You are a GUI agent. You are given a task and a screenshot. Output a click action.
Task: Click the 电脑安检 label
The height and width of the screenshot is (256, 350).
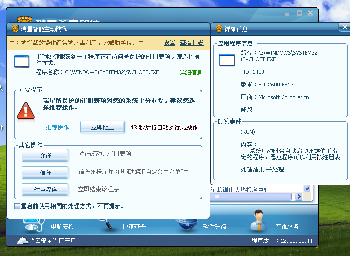pyautogui.click(x=62, y=227)
